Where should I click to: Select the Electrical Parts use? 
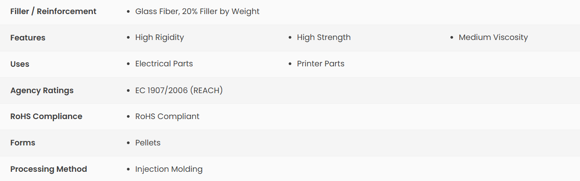point(164,64)
